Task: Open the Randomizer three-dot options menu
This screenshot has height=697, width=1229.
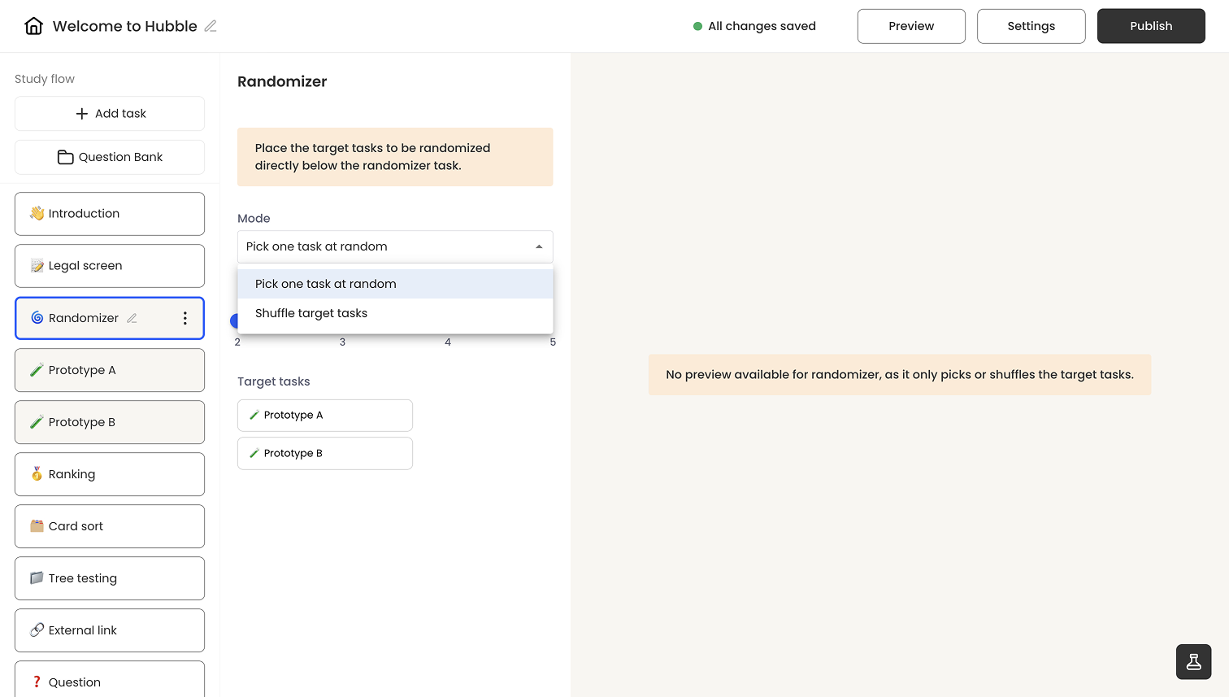Action: [185, 318]
